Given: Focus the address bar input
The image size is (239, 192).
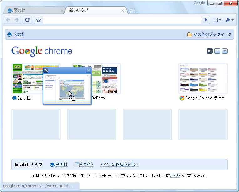Looking at the screenshot, I should point(122,20).
